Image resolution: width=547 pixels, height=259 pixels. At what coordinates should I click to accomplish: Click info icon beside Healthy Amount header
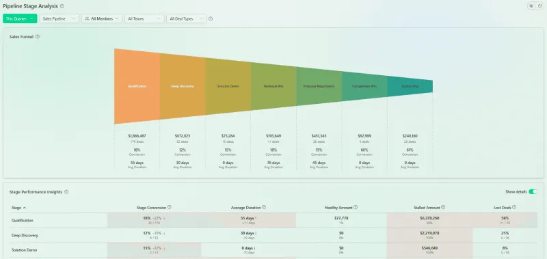[356, 207]
